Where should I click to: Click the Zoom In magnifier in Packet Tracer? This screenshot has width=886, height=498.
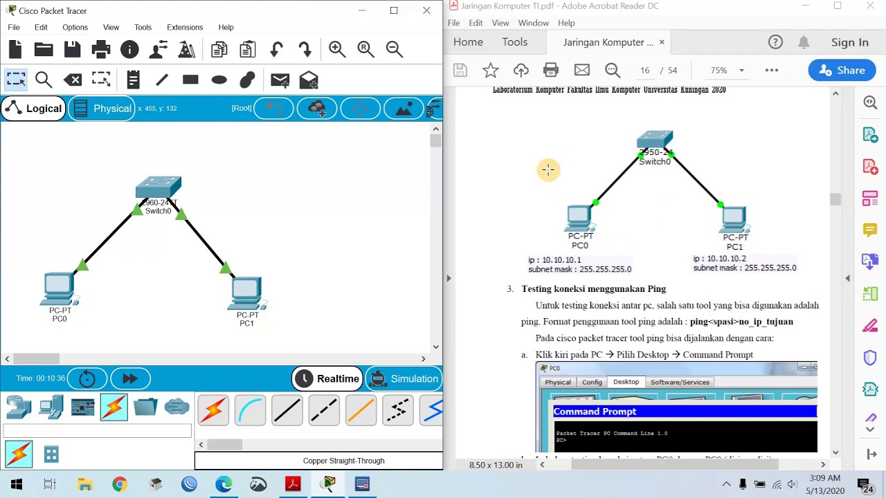[x=337, y=49]
